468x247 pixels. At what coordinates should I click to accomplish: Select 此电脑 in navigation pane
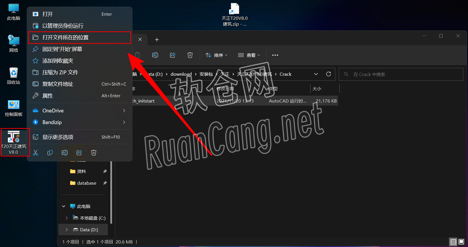pos(84,206)
